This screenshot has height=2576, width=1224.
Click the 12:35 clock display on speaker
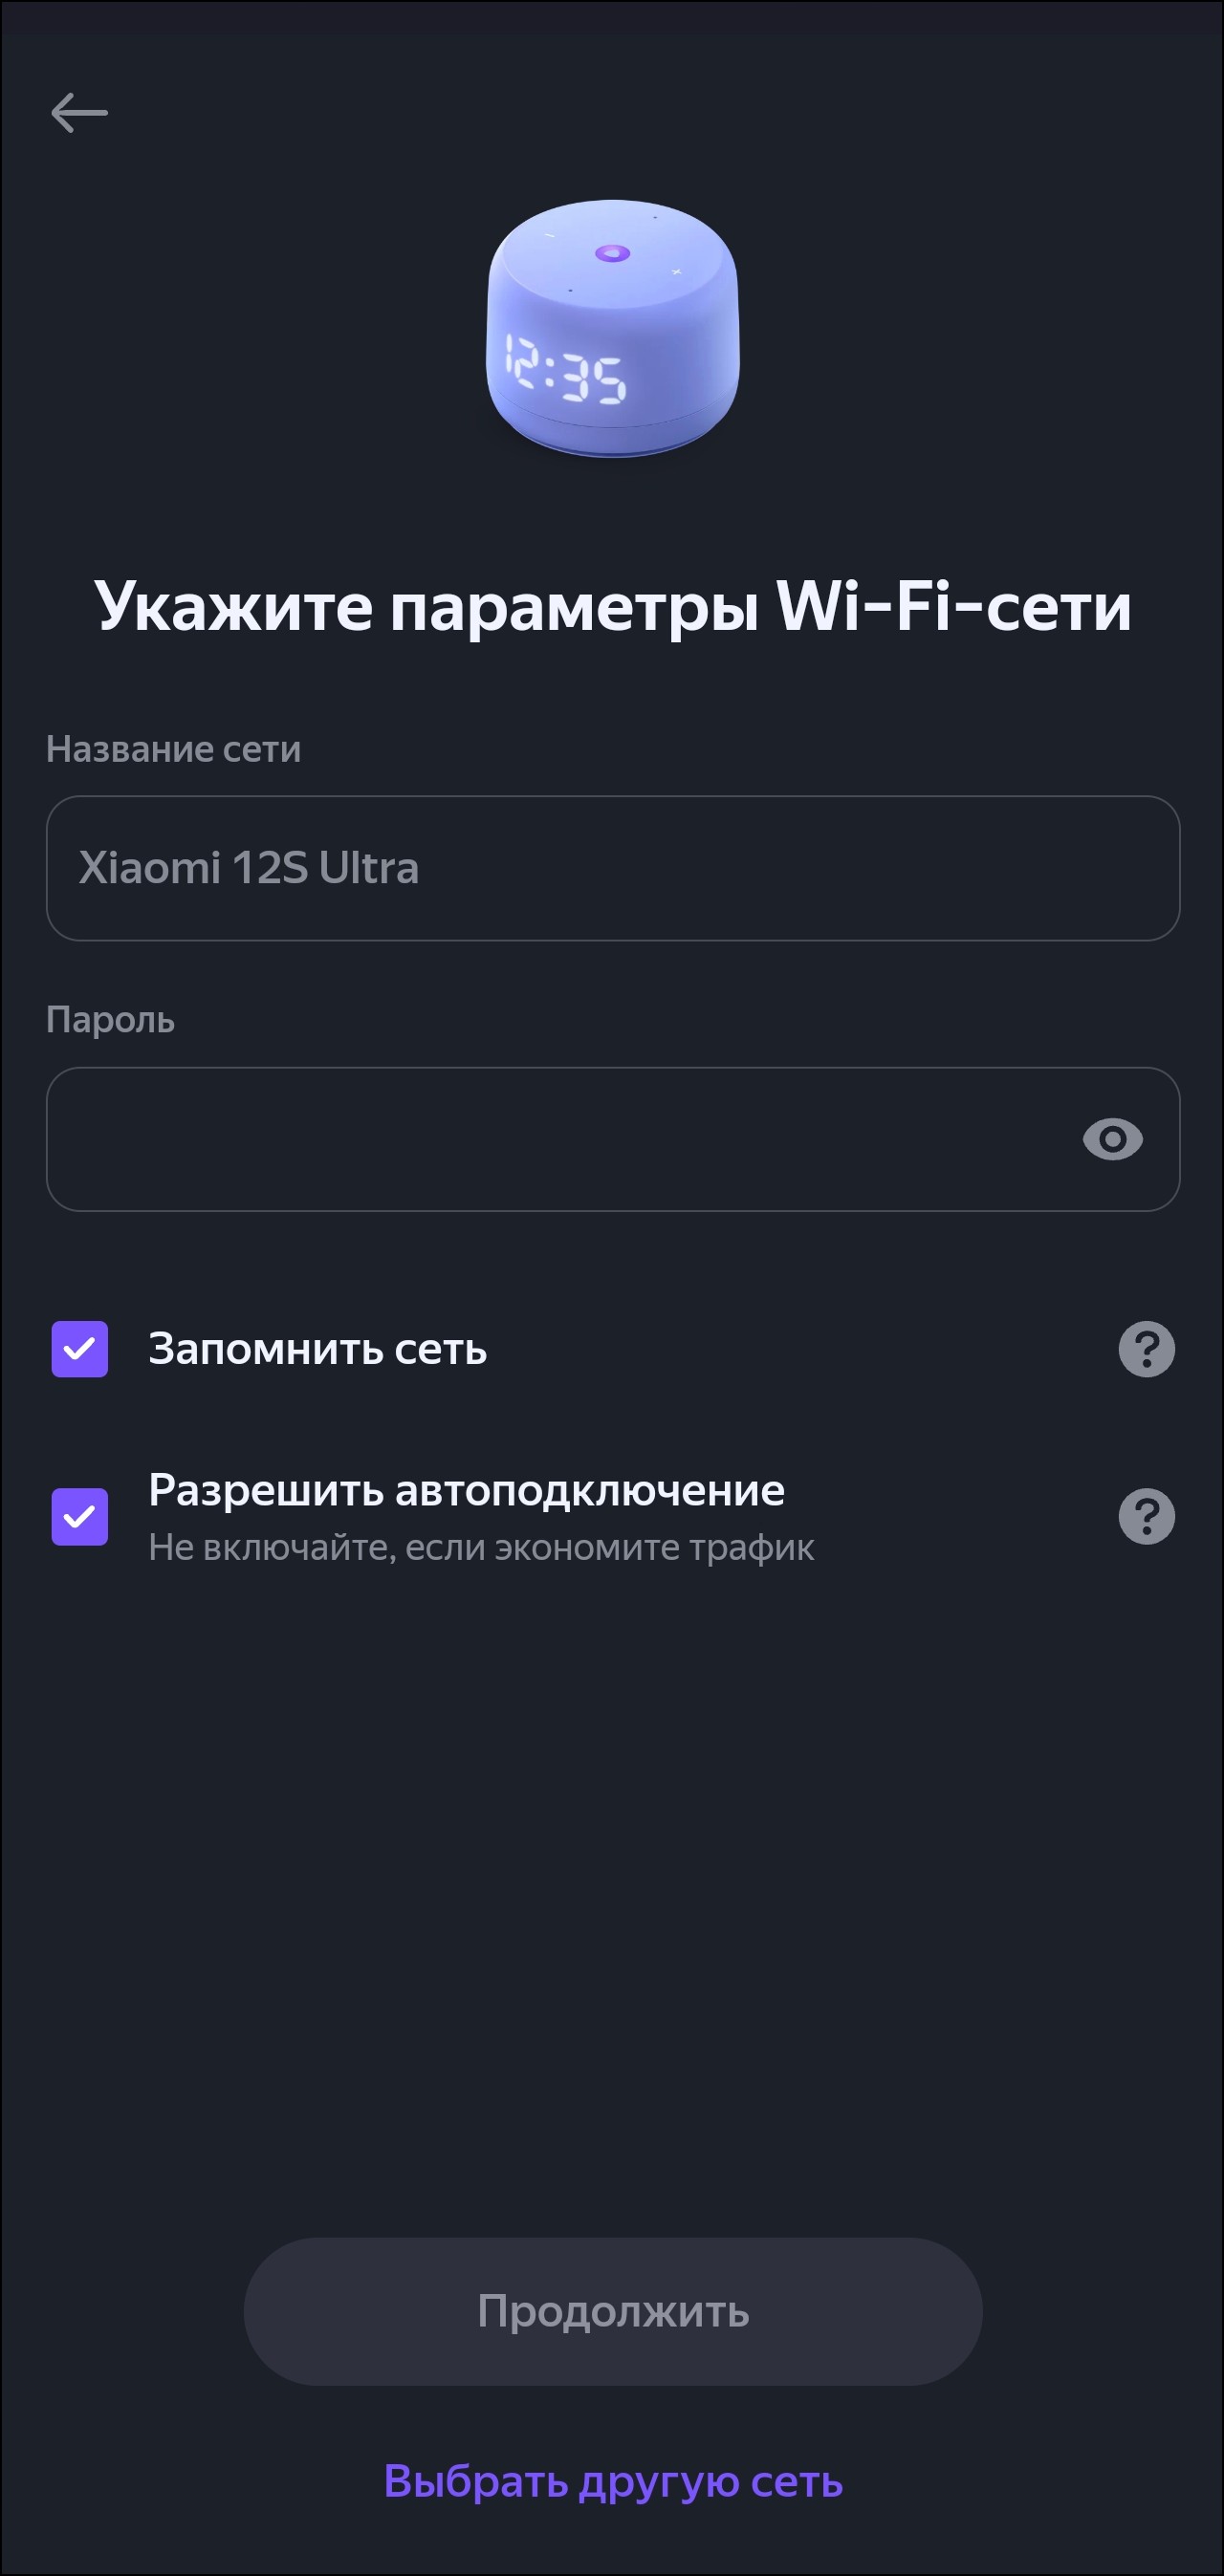coord(566,369)
